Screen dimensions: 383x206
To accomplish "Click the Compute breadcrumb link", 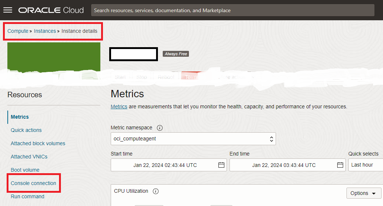I will coord(18,31).
